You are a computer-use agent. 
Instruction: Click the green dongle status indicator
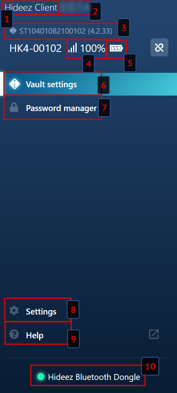click(x=41, y=376)
